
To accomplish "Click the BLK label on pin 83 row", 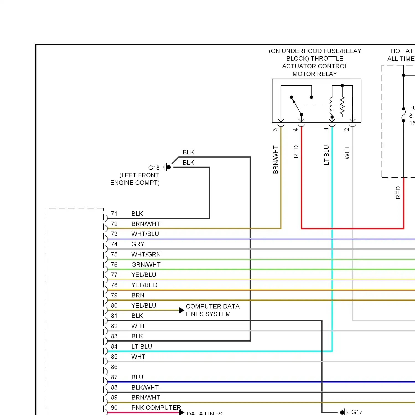I will pos(137,336).
